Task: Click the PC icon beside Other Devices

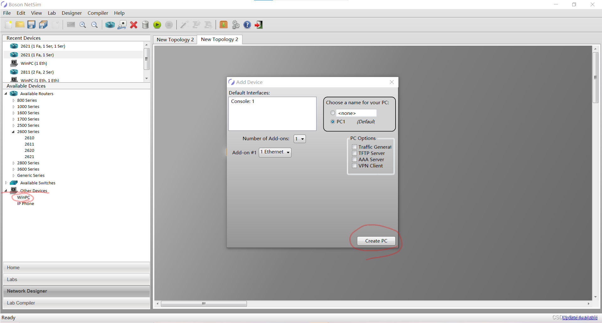Action: [14, 190]
